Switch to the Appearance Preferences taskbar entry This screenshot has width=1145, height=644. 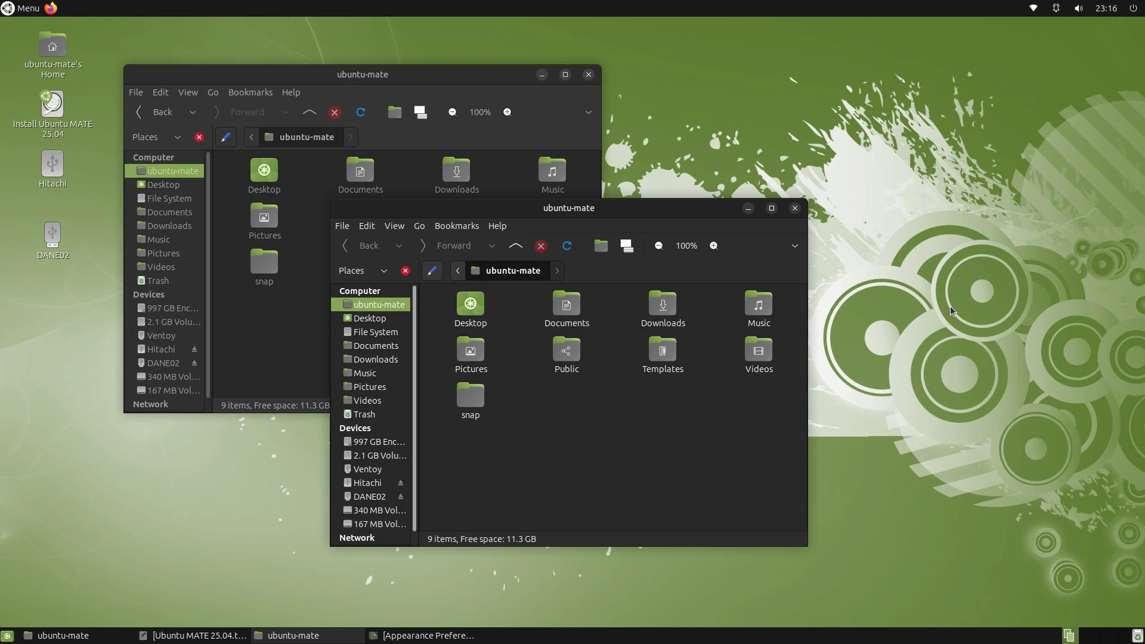427,635
